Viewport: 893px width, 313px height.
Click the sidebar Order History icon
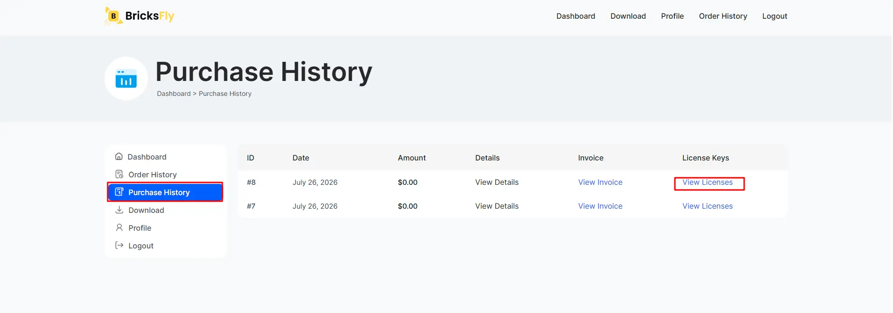119,174
